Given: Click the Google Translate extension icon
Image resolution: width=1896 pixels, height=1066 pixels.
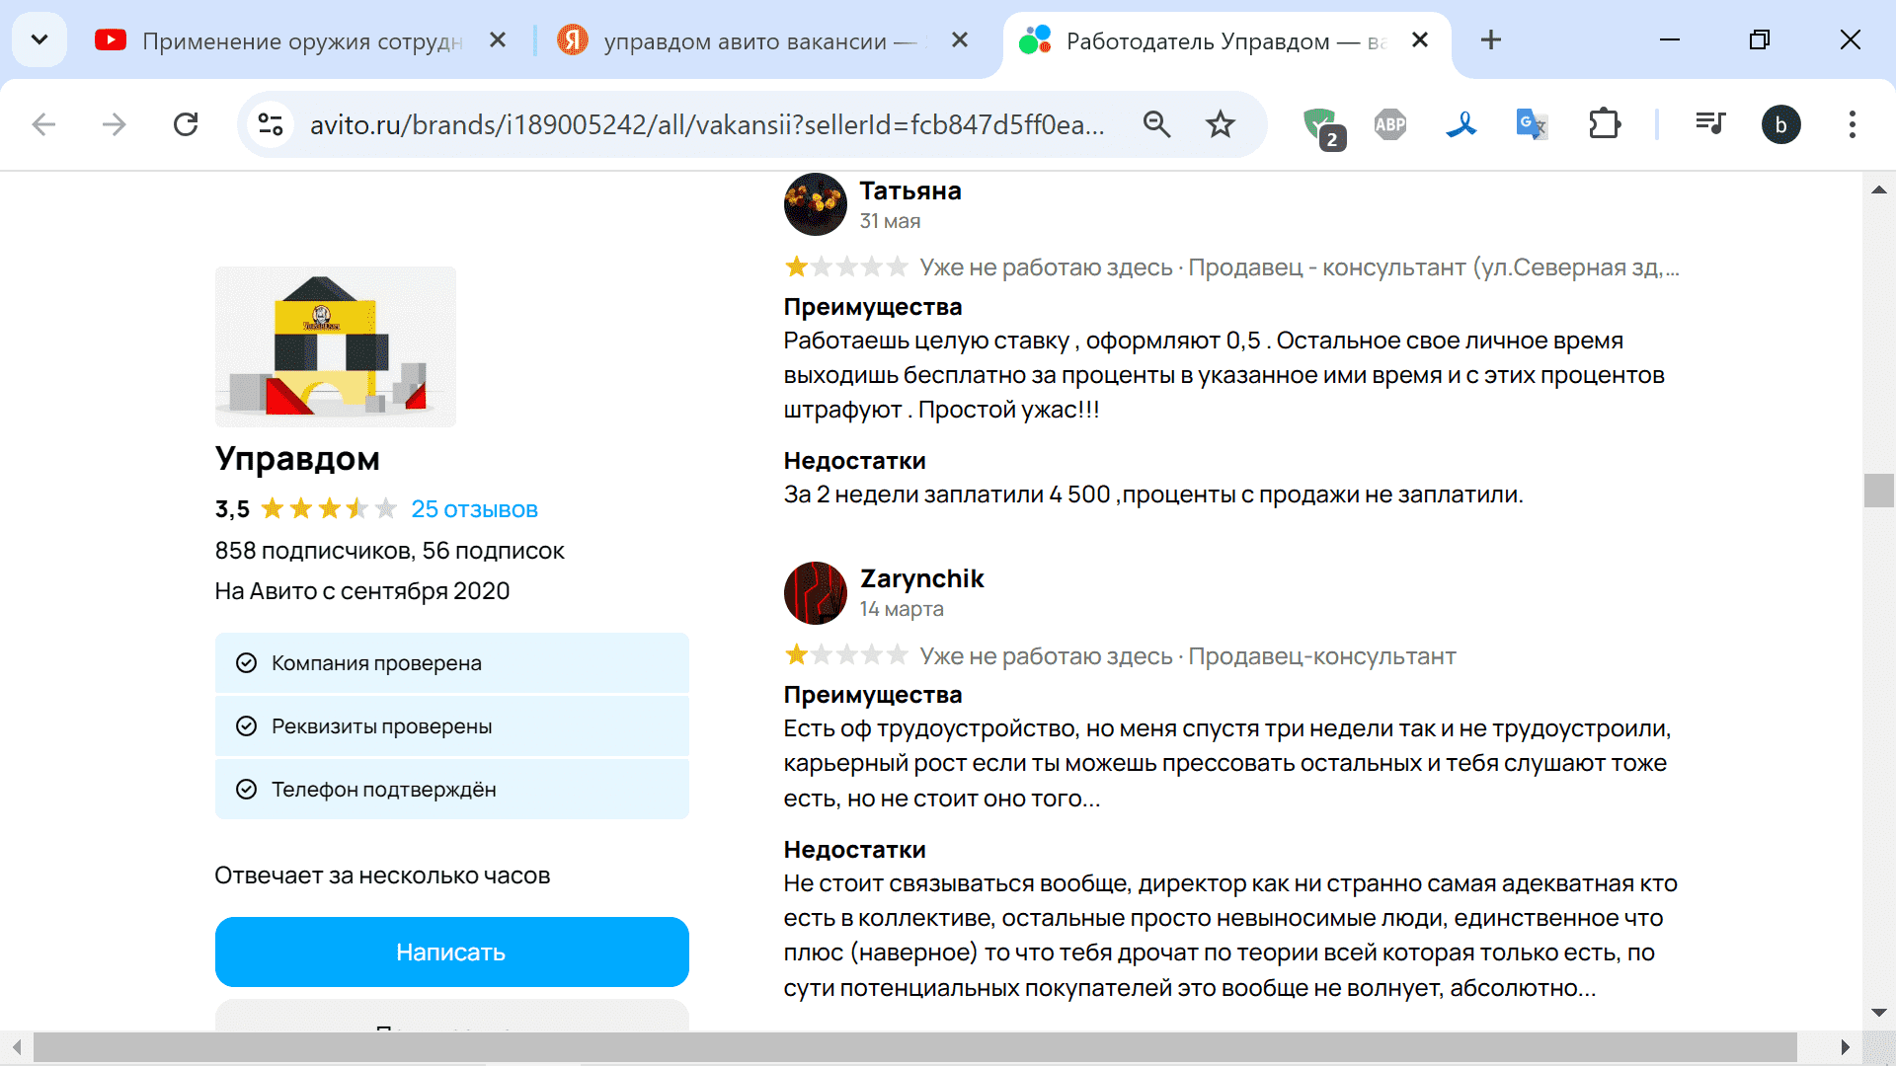Looking at the screenshot, I should tap(1531, 124).
